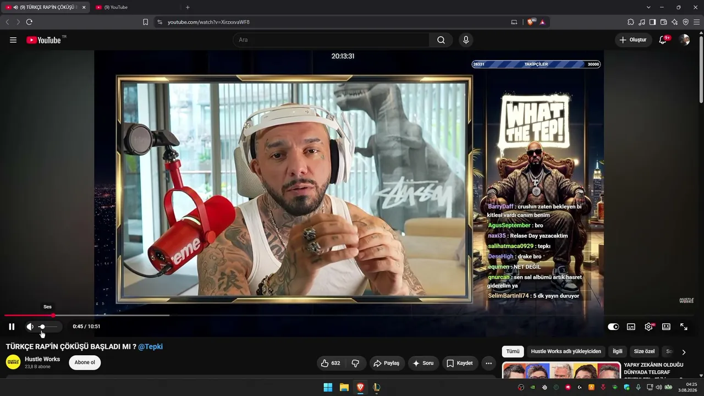The width and height of the screenshot is (704, 396).
Task: Mute the video with the speaker icon
Action: tap(30, 327)
